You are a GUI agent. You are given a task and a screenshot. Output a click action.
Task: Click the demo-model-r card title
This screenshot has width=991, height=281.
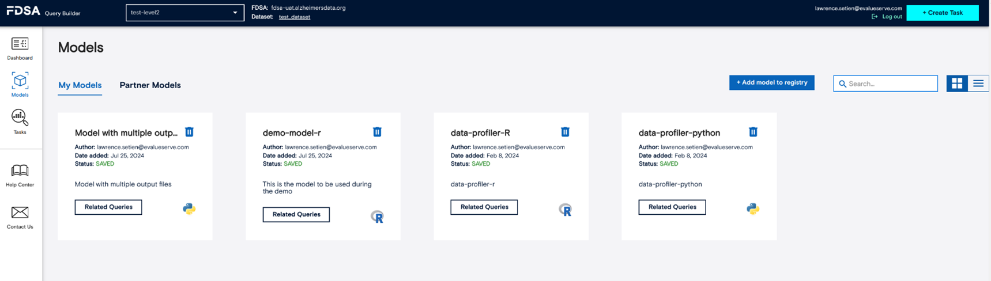(x=292, y=133)
